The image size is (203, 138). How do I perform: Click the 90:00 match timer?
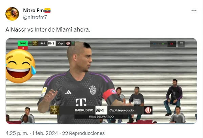(23, 43)
